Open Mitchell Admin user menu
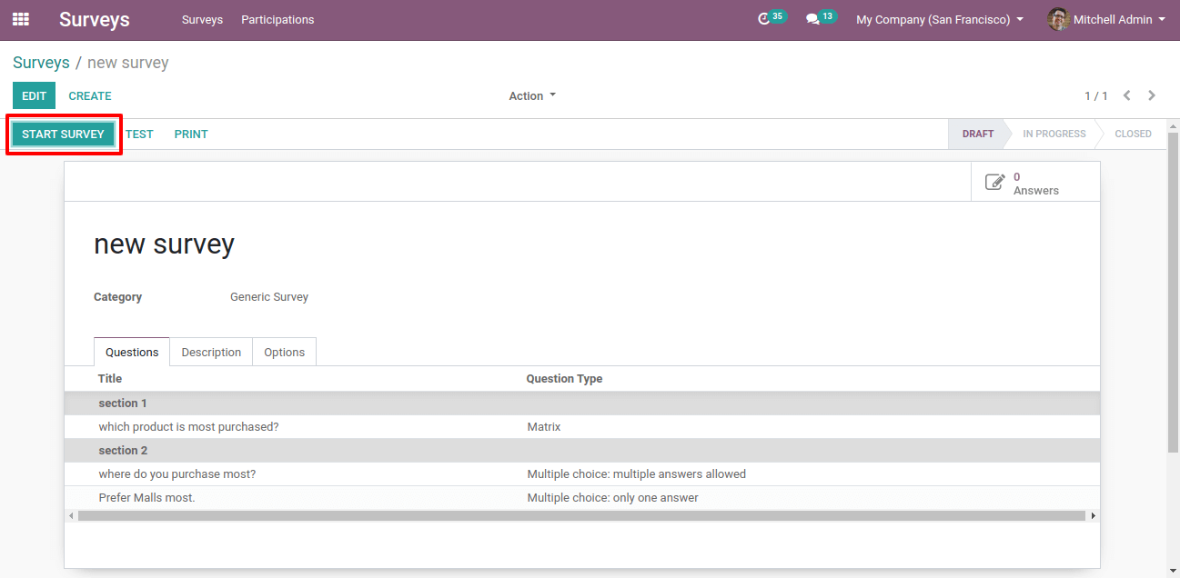1180x578 pixels. (x=1106, y=19)
